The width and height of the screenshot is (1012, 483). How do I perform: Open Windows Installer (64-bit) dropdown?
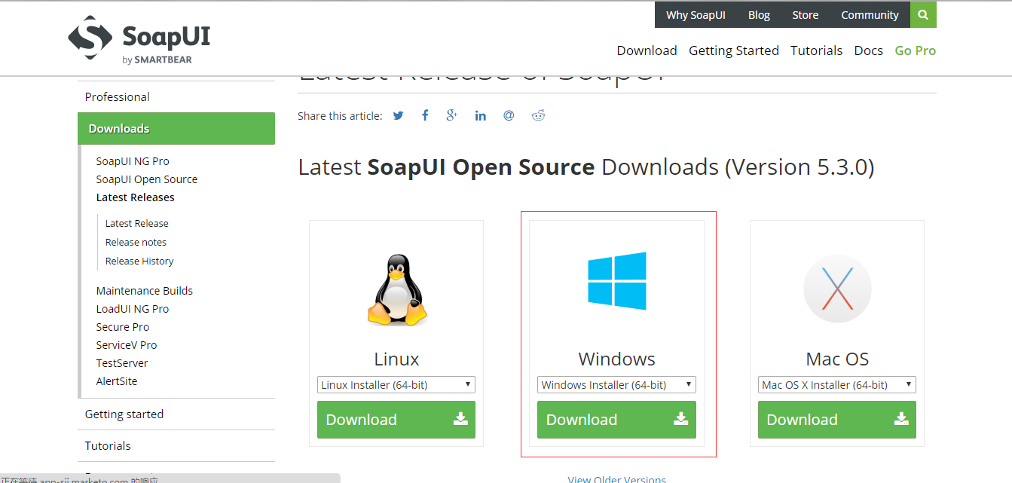(616, 384)
